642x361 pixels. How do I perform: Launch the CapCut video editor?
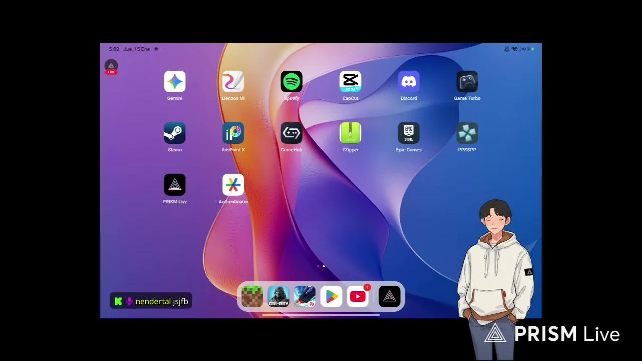[350, 82]
